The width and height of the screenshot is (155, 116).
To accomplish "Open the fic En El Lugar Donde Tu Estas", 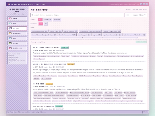I will point(46,48).
